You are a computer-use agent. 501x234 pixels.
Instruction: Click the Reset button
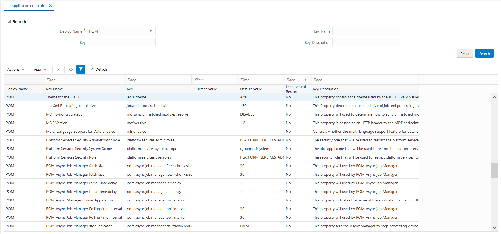tap(465, 54)
